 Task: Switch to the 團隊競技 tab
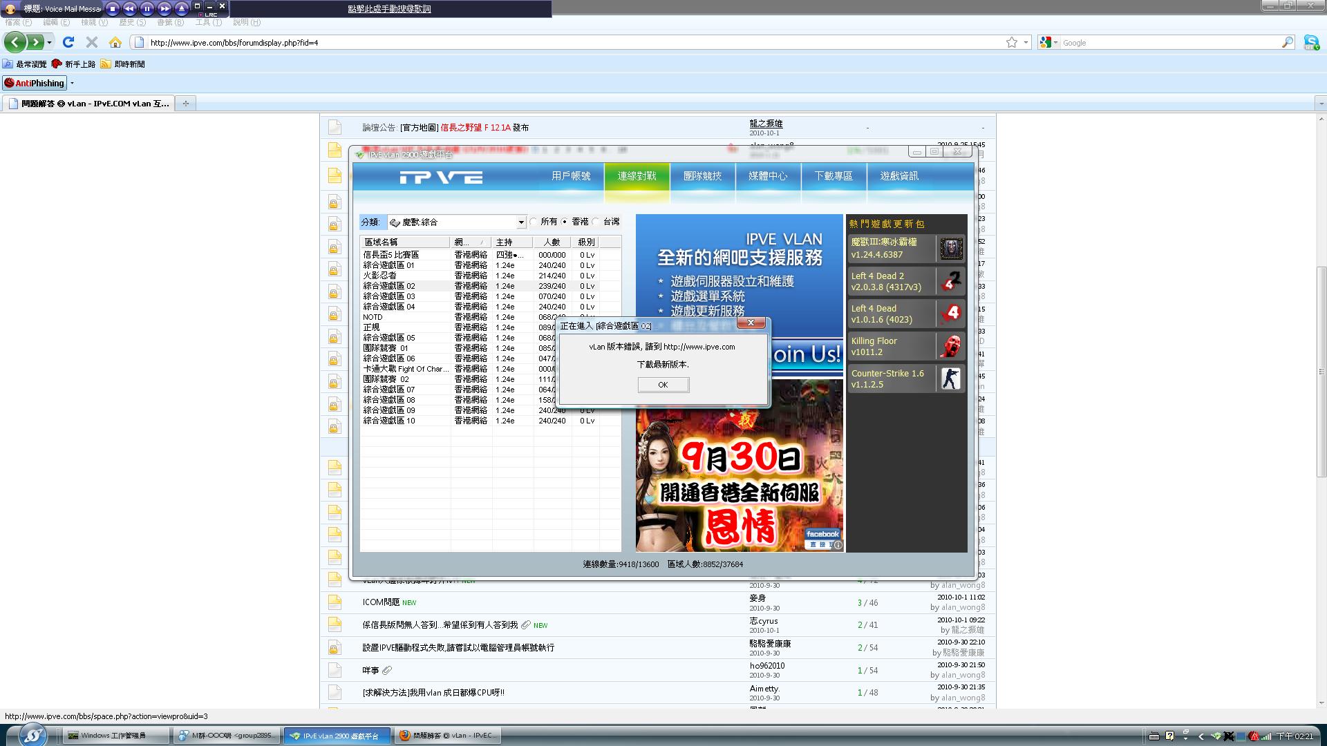702,176
